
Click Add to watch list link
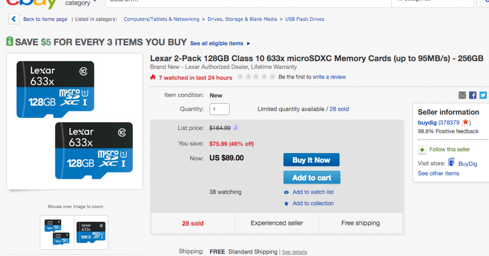[x=313, y=192]
